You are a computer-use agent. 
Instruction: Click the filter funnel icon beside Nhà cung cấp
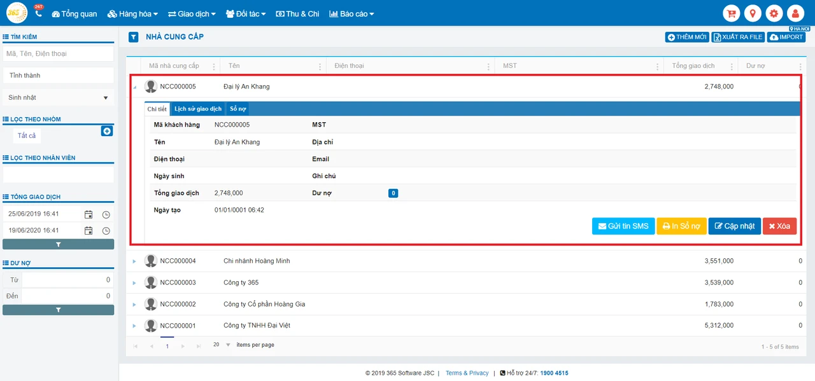(134, 37)
